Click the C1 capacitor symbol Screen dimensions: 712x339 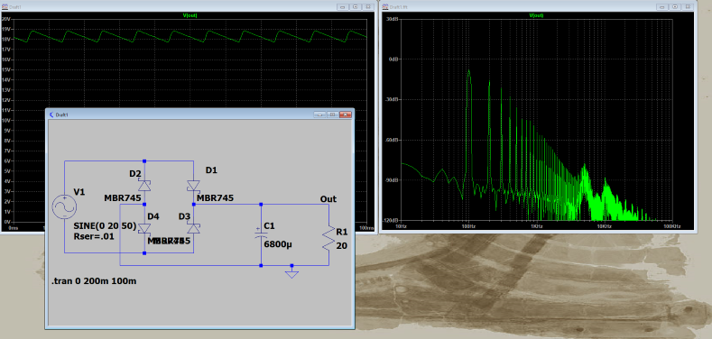(x=261, y=234)
